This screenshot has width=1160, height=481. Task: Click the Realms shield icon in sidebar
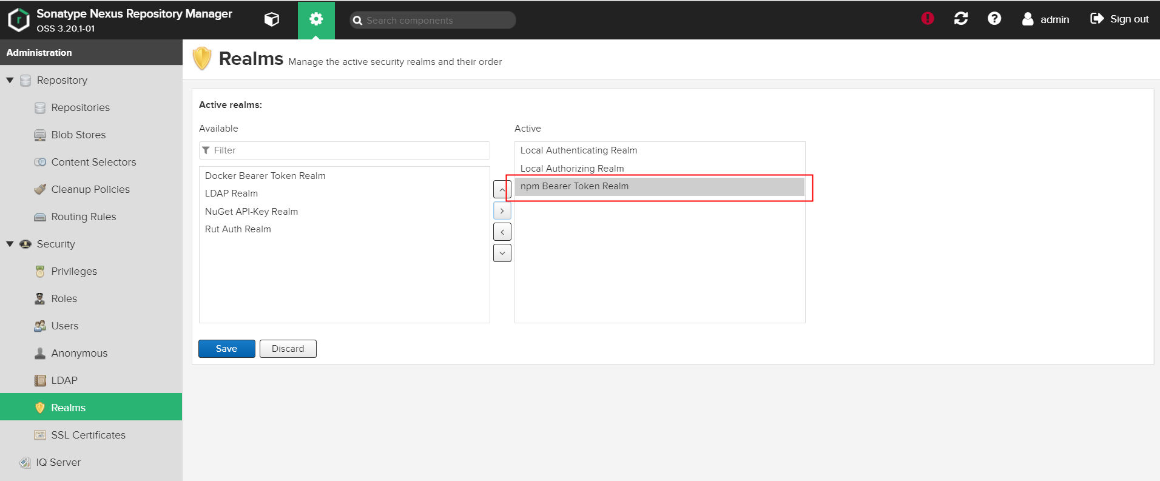[40, 408]
